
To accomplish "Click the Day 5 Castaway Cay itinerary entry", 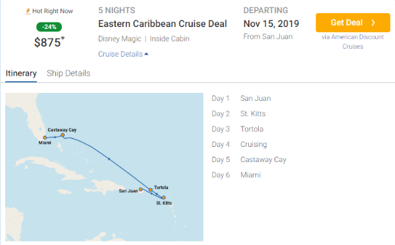I will [249, 159].
